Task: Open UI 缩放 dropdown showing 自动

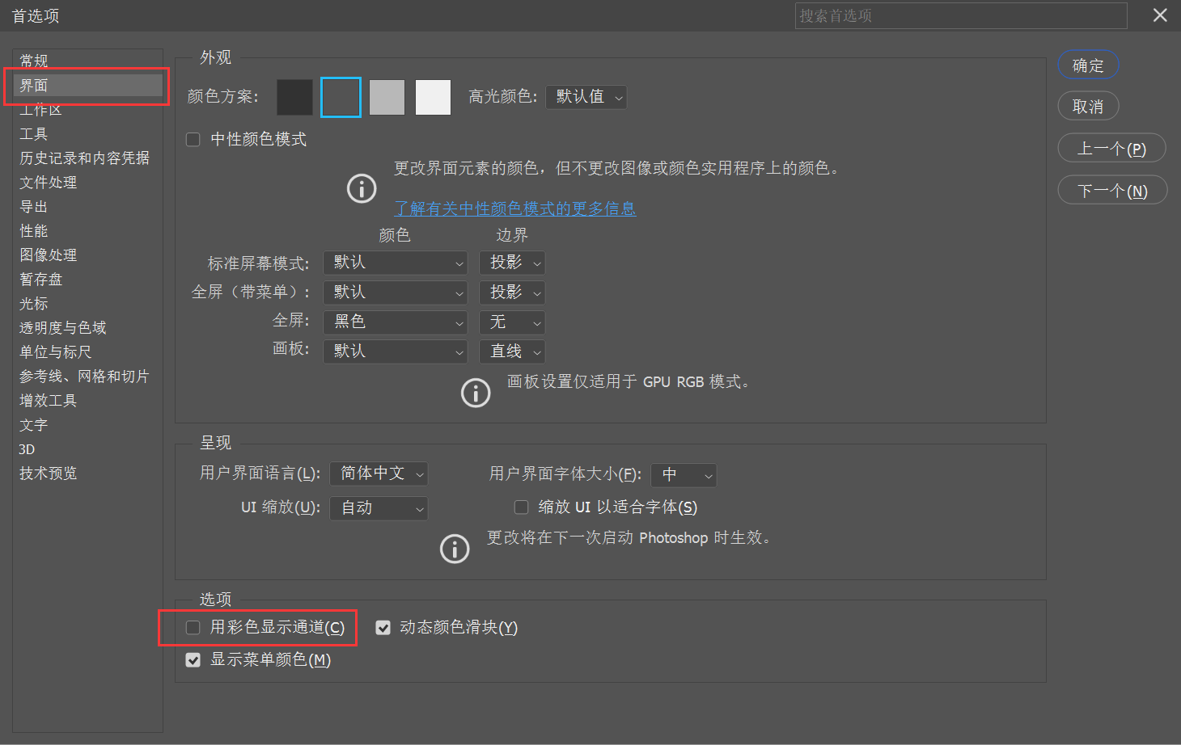Action: click(x=379, y=508)
